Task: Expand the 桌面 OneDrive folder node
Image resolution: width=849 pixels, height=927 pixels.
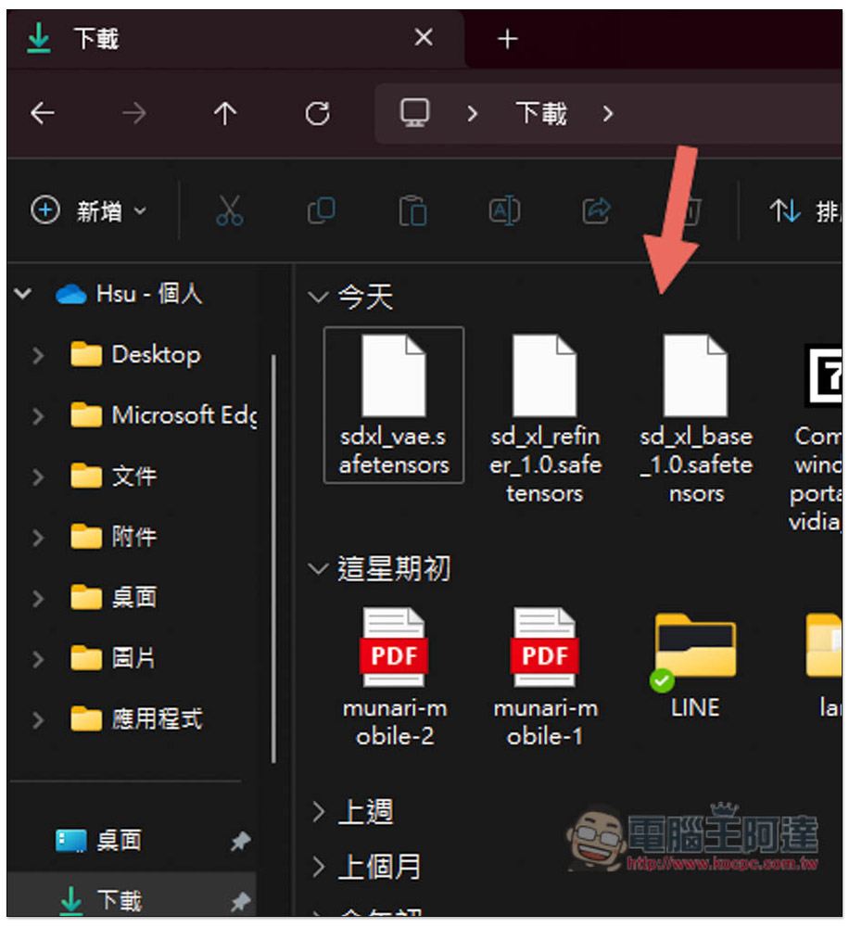Action: tap(38, 599)
